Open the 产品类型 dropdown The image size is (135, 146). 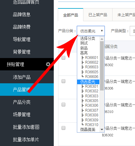coord(132,31)
